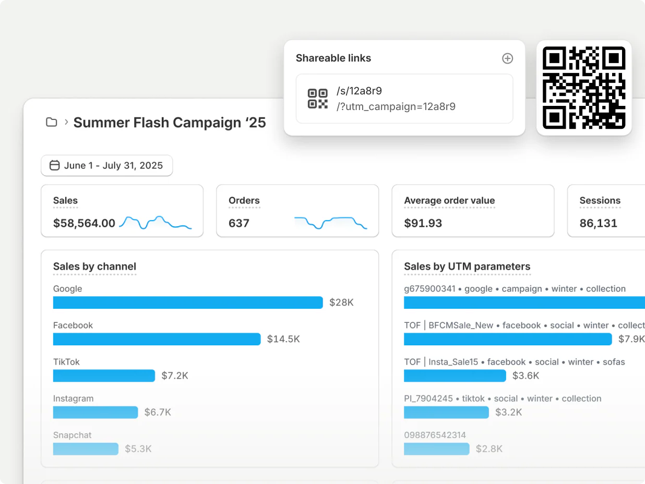
Task: Click the QR code icon beside /s/12a8r9
Action: (x=317, y=98)
